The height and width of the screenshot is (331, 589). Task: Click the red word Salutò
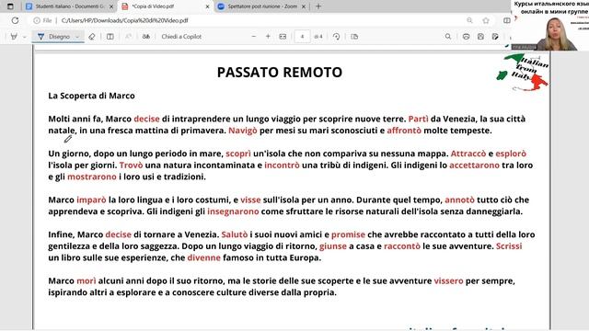pyautogui.click(x=235, y=234)
